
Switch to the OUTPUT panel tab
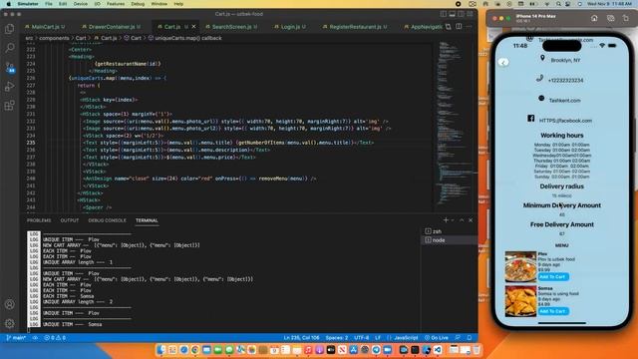point(70,220)
